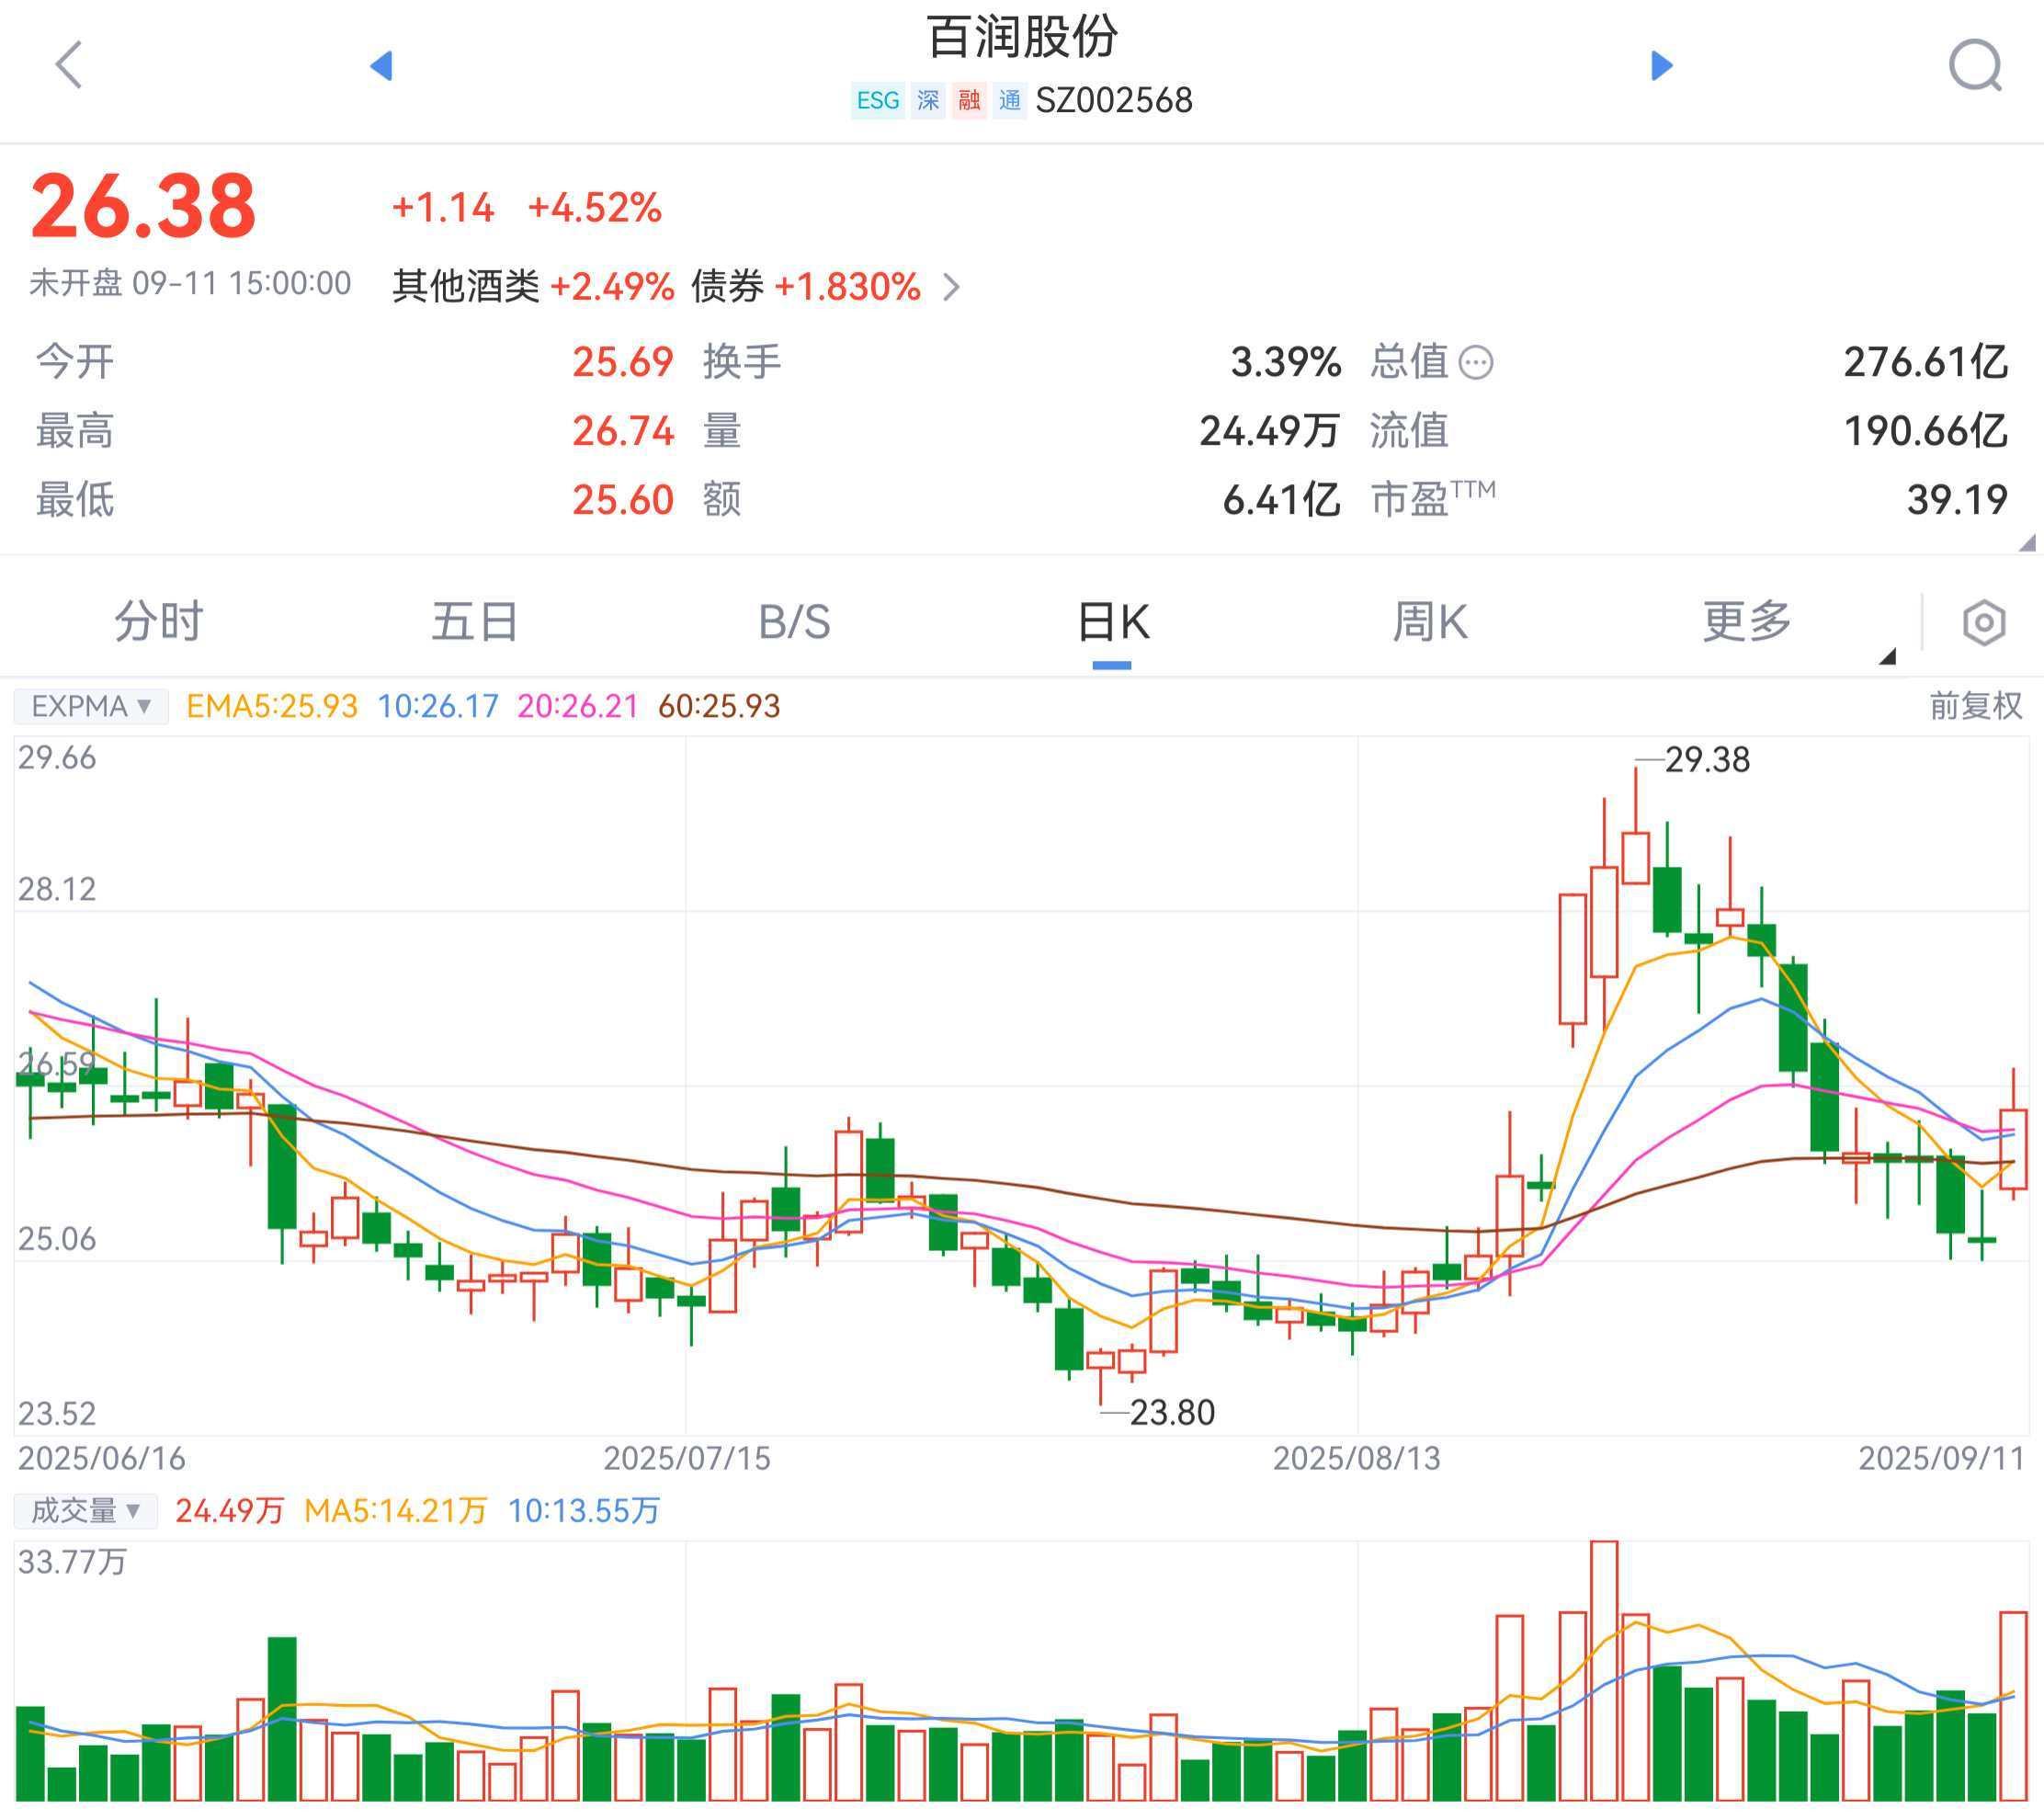Tap the blue 10:26.17 EMA legend
This screenshot has height=1820, width=2044.
pyautogui.click(x=438, y=706)
